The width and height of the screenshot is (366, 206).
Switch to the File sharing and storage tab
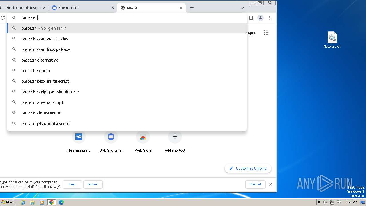(x=23, y=8)
